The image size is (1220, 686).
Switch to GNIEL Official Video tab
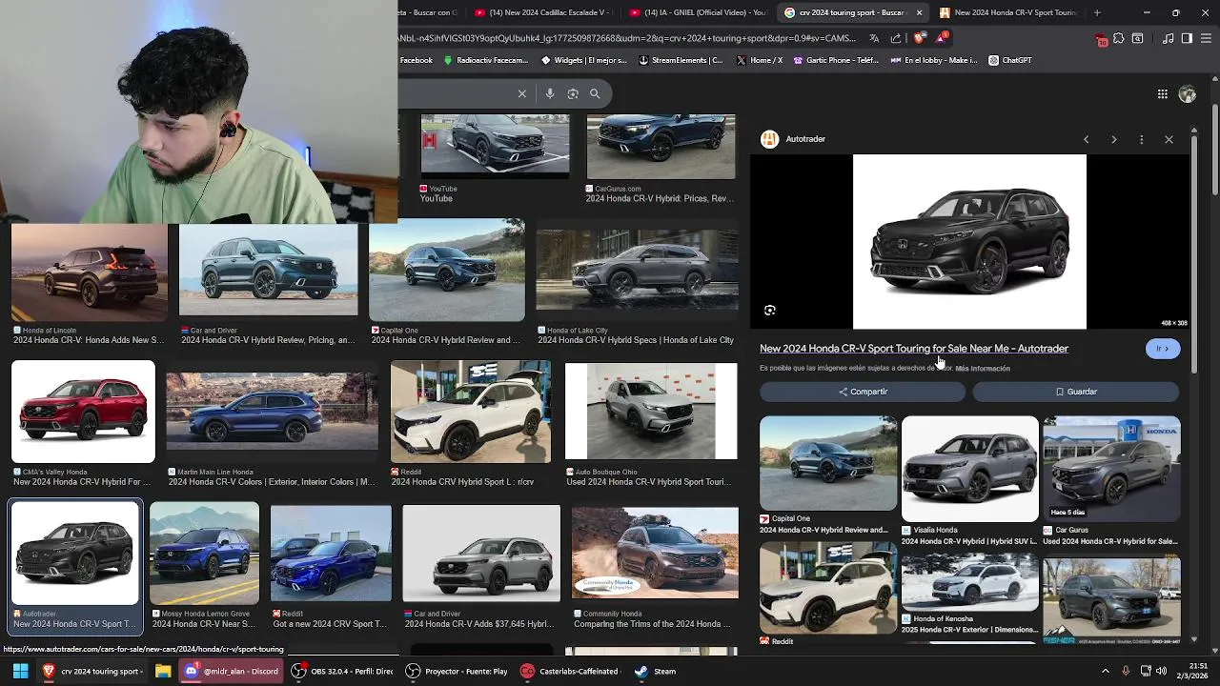pos(698,12)
